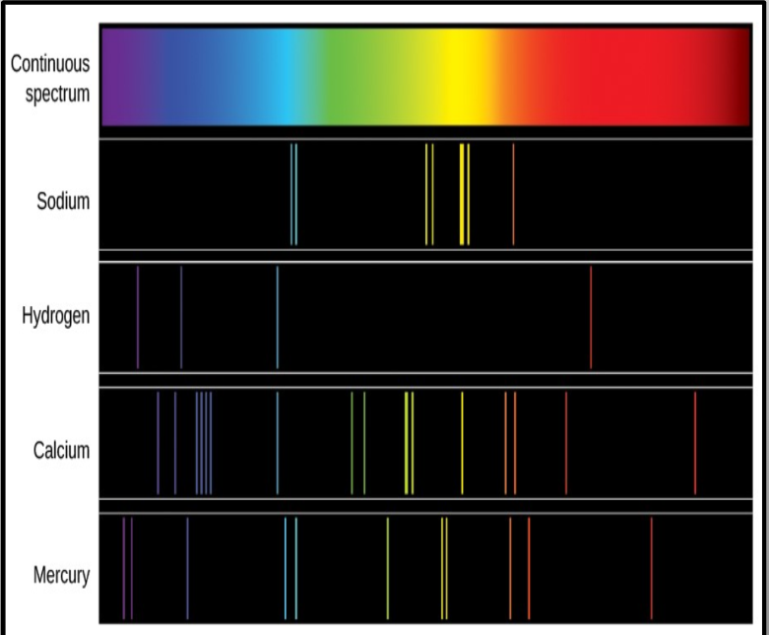This screenshot has width=769, height=635.
Task: Pick the bright red region of continuous spectrum
Action: pos(630,79)
